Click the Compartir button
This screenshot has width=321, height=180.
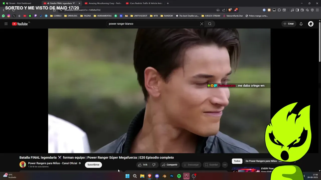pos(170,165)
